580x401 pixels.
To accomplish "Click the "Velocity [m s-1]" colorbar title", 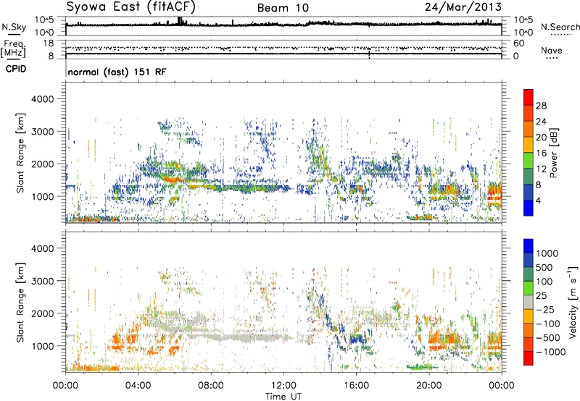I will click(573, 301).
